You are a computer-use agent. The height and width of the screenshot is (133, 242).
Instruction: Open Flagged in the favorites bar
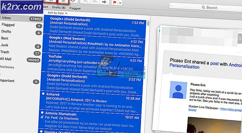click(75, 8)
